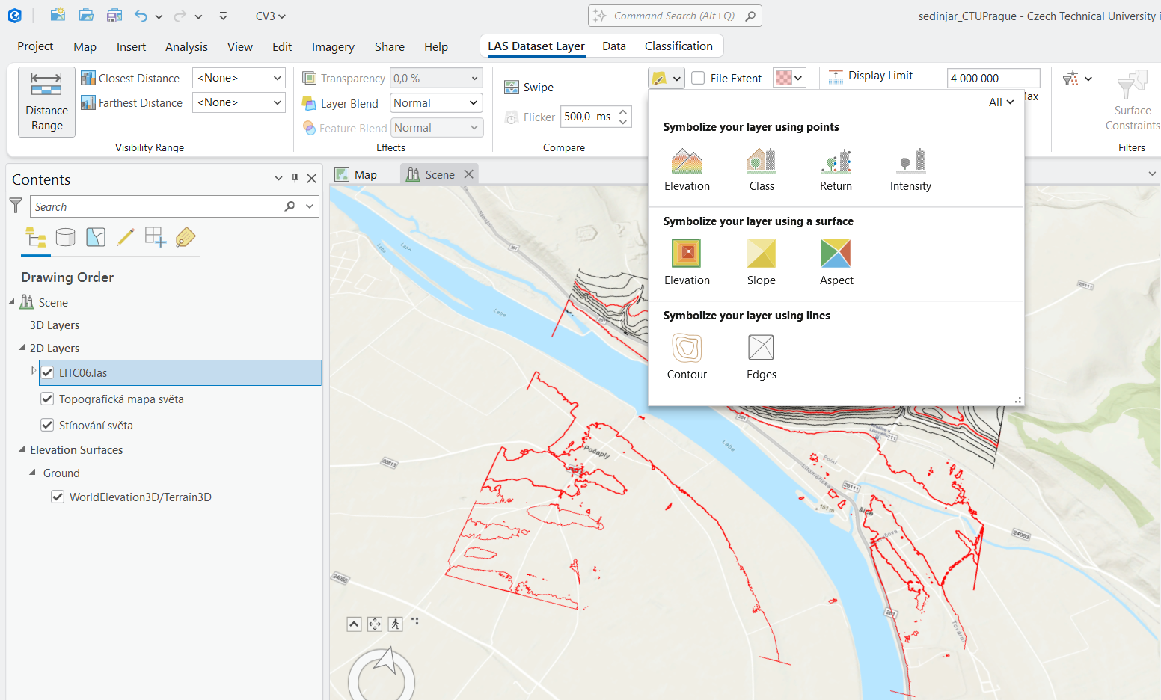This screenshot has height=700, width=1161.
Task: Choose Class point symbology
Action: coord(761,162)
